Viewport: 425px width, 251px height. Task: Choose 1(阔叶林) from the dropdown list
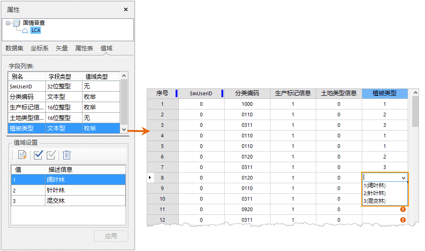[x=375, y=186]
